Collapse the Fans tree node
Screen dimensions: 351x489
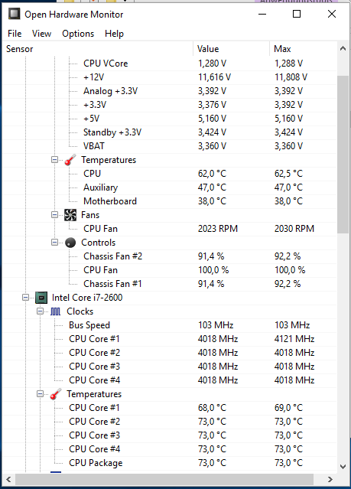click(54, 215)
